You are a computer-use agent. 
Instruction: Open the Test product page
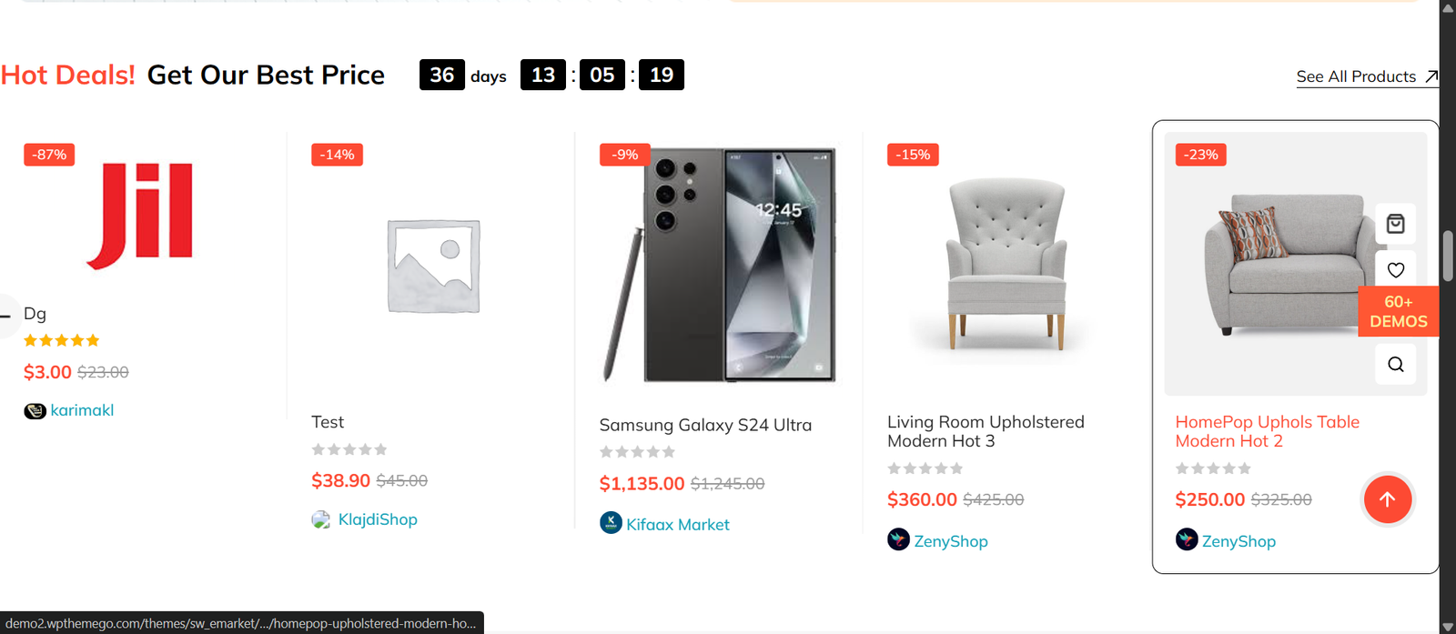(327, 421)
